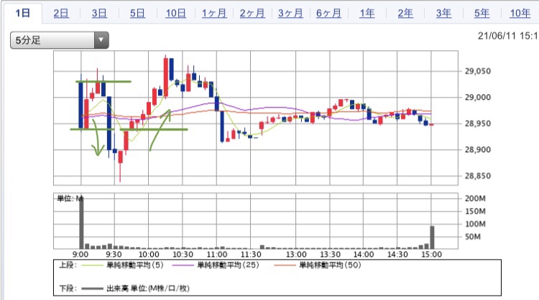Click the 28,850 price axis label
Image resolution: width=539 pixels, height=300 pixels.
point(478,176)
